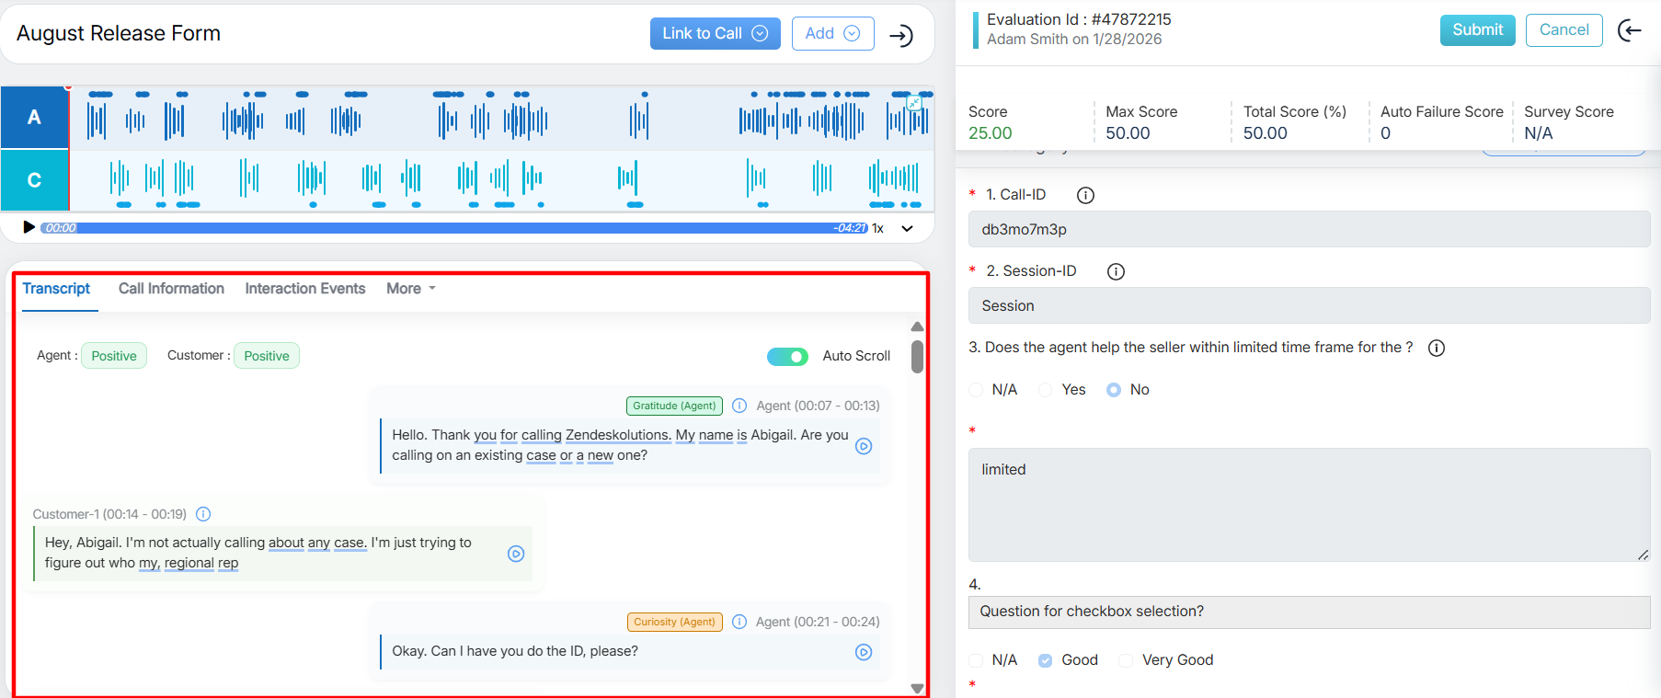Play the call recording audio
The height and width of the screenshot is (698, 1661).
pos(29,227)
